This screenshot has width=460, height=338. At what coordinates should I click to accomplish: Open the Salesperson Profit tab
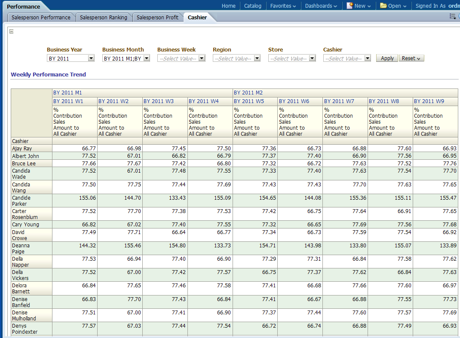157,18
